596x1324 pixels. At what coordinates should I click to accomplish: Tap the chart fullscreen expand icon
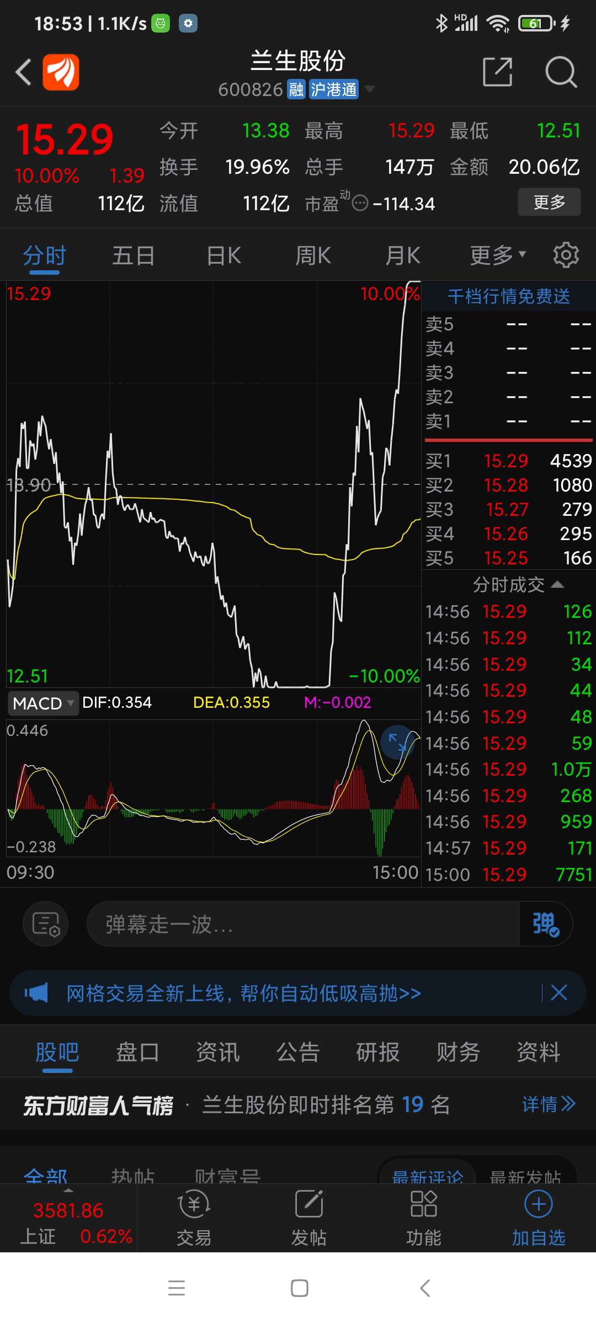click(397, 742)
